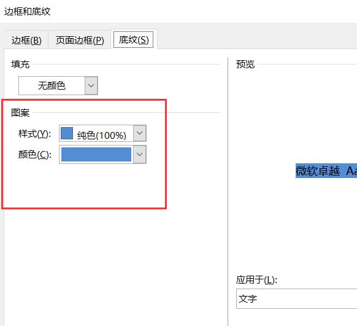This screenshot has width=357, height=326.
Task: Open the 页面边框(P) tab
Action: tap(80, 41)
